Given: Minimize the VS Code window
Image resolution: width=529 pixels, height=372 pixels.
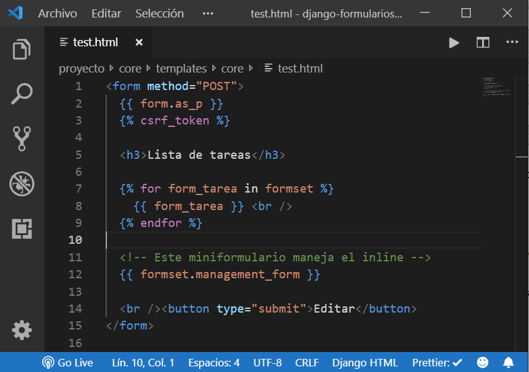Looking at the screenshot, I should coord(425,13).
